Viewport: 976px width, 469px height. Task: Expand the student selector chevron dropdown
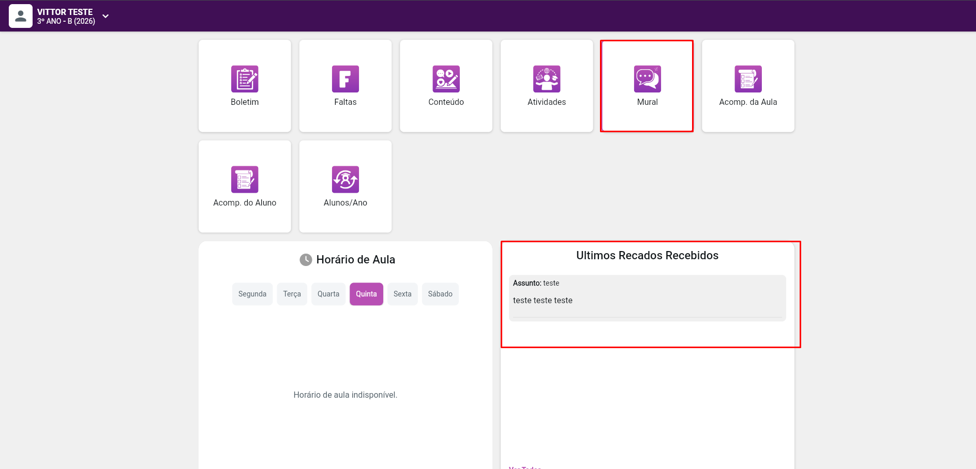point(106,16)
